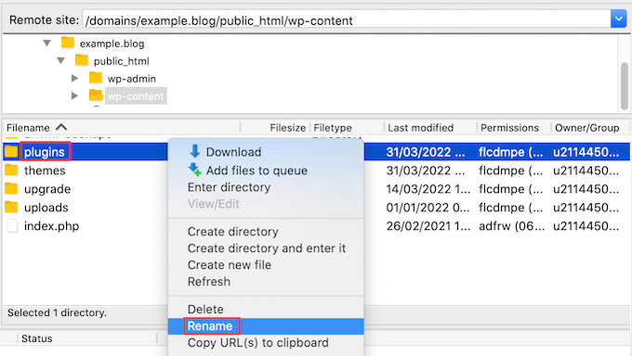Click the upgrade folder icon

[11, 188]
